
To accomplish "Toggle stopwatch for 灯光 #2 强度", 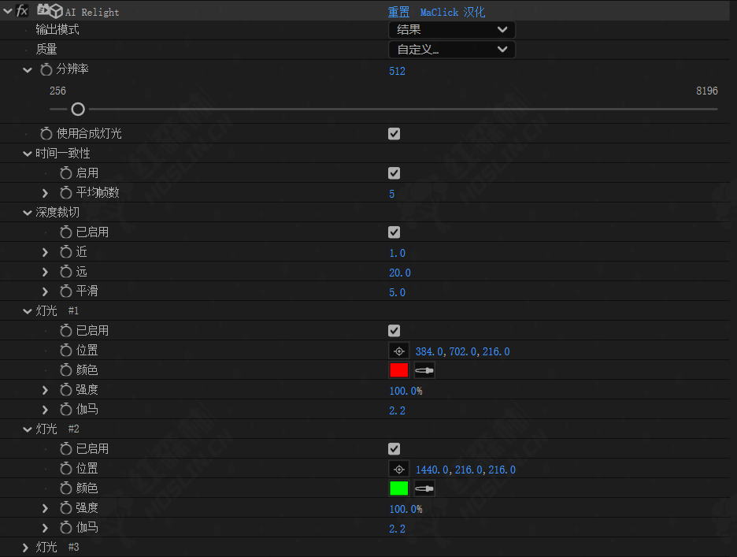I will coord(66,508).
